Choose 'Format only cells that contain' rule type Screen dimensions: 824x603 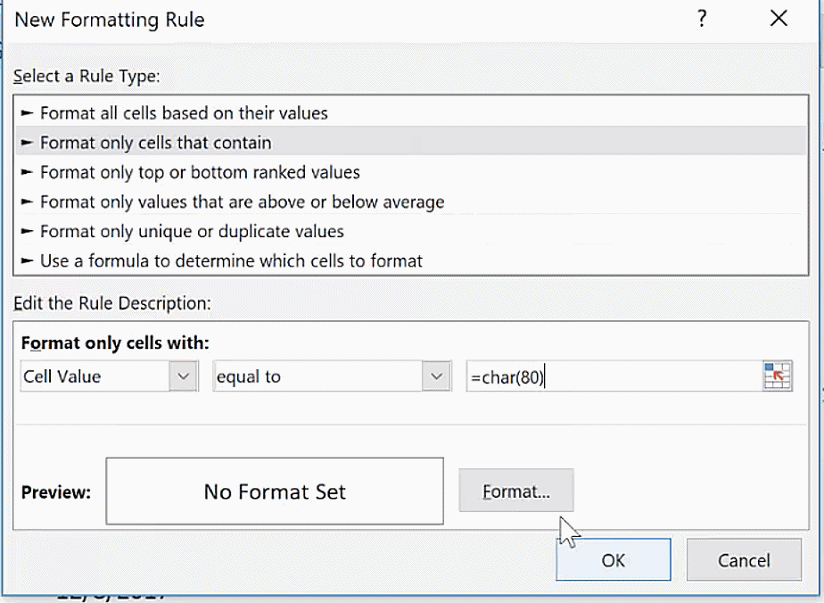(156, 143)
